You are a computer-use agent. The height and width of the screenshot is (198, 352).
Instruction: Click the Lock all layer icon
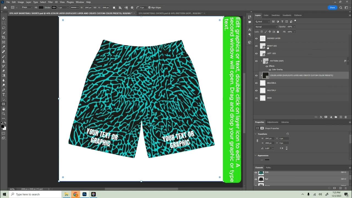click(x=278, y=32)
